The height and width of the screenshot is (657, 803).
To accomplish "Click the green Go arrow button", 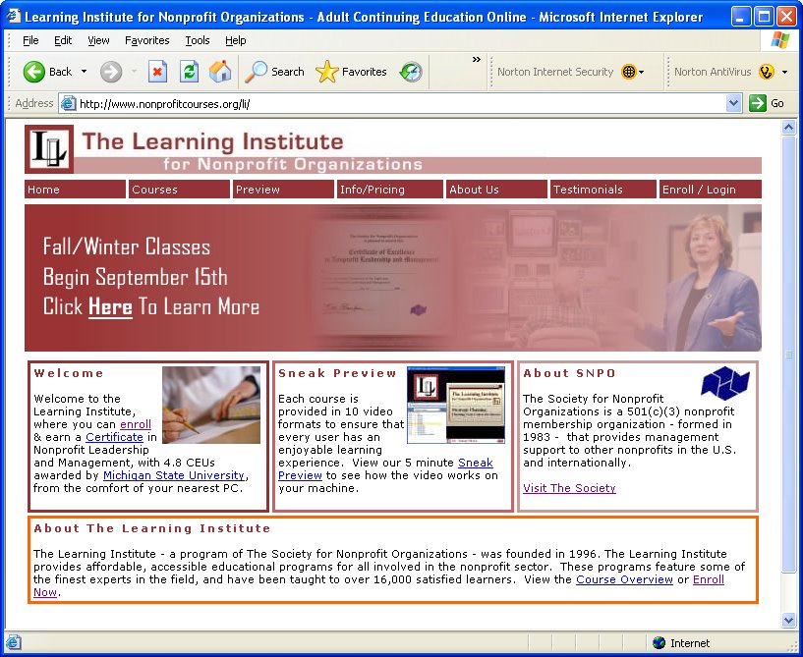I will pyautogui.click(x=758, y=103).
